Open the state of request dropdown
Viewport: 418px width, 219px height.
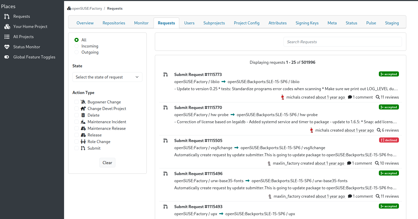[x=107, y=77]
